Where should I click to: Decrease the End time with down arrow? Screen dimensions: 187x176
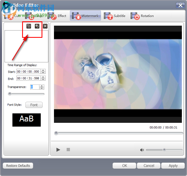pos(43,79)
